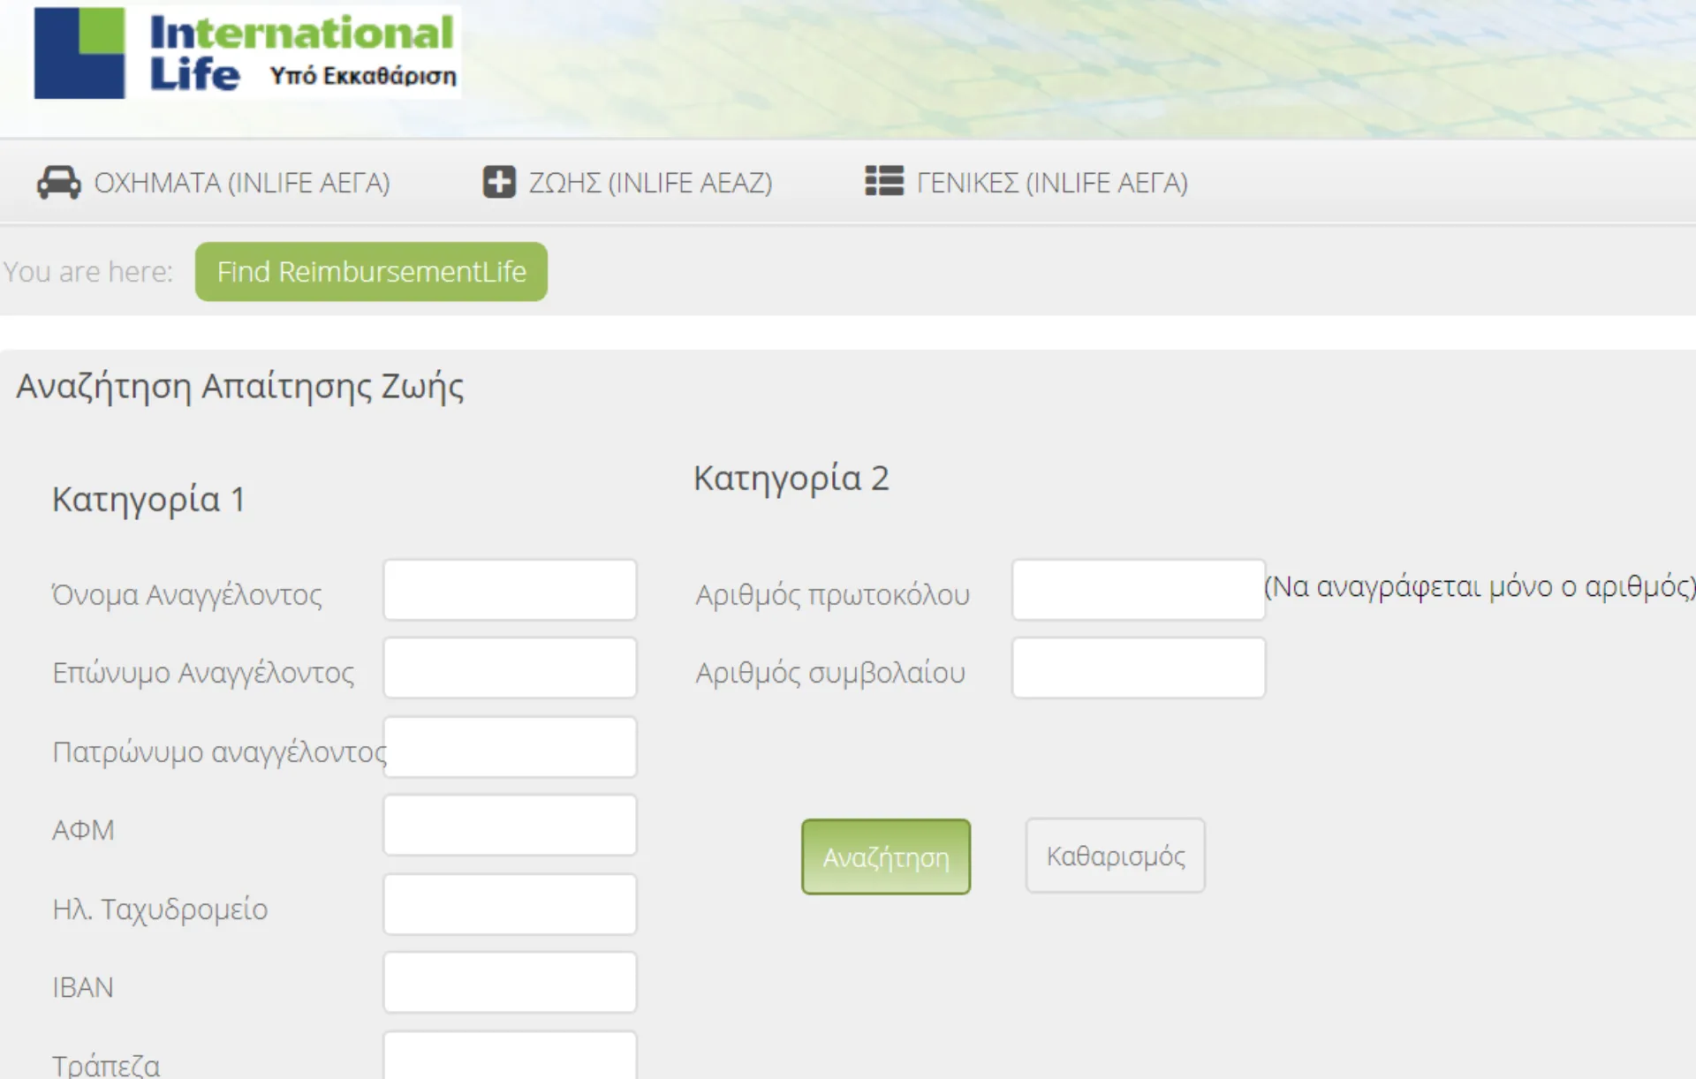Click the International Life logo
Screen dimensions: 1696x1079
click(246, 51)
